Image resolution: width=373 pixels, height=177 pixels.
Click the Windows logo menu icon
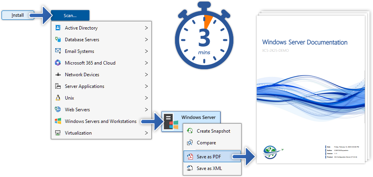click(58, 121)
